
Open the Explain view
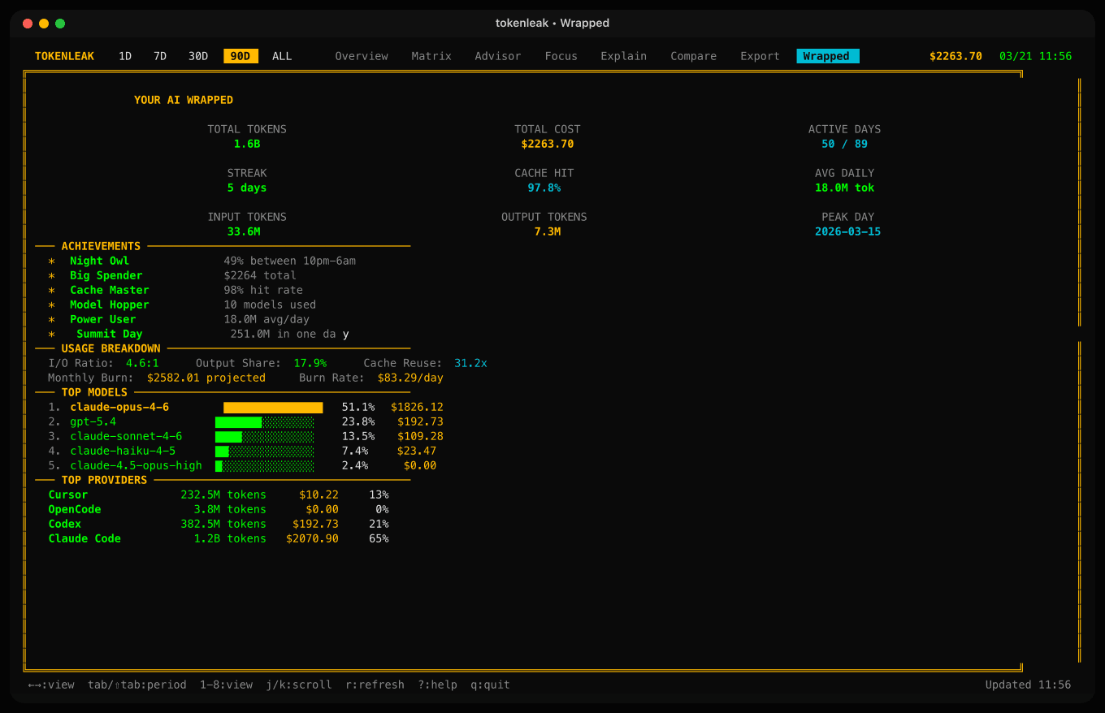[624, 56]
